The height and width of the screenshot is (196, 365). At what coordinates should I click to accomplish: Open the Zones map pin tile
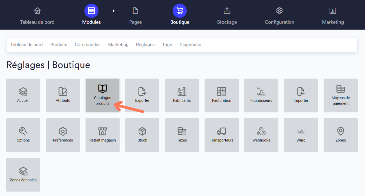tap(341, 135)
